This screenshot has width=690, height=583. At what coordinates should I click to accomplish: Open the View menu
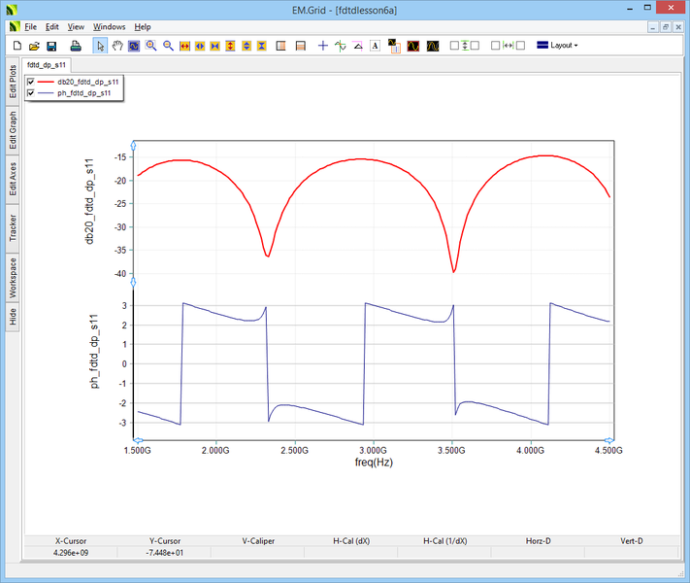[76, 26]
